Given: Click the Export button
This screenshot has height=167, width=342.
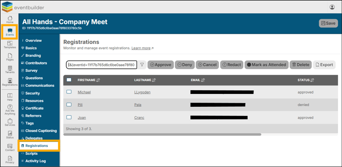Looking at the screenshot, I should [324, 65].
